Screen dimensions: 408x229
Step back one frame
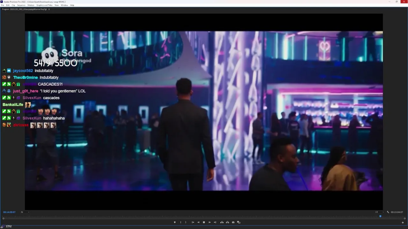click(198, 222)
